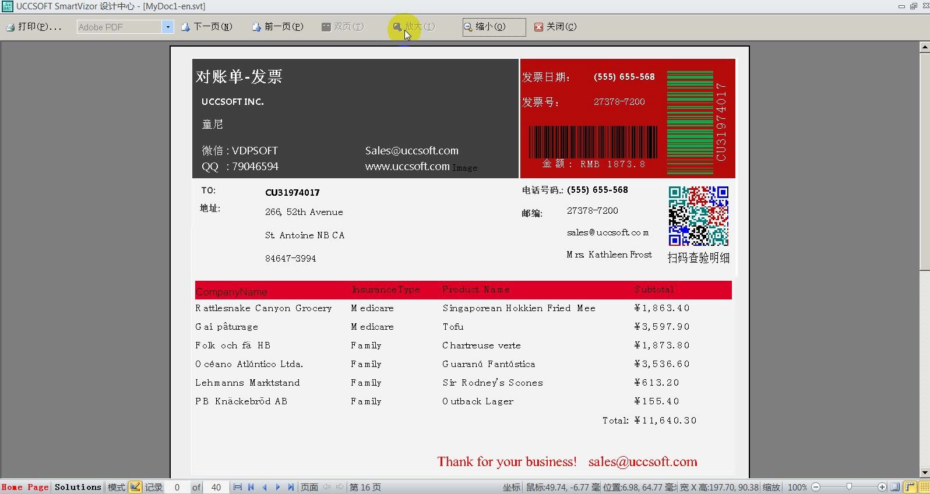Viewport: 930px width, 494px height.
Task: Open the Solutions link in status bar
Action: 78,487
